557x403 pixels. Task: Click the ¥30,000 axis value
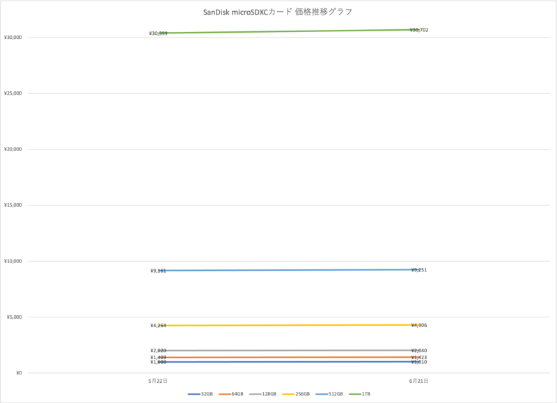click(13, 38)
